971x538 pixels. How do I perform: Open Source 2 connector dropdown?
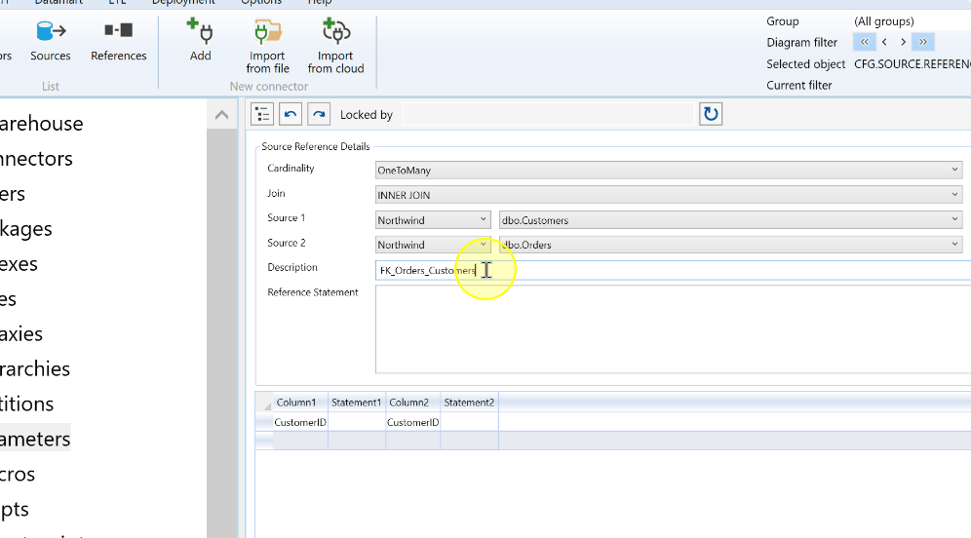[433, 245]
